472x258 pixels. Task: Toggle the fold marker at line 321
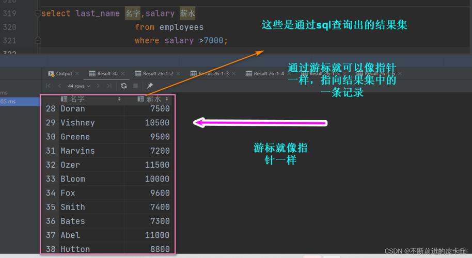(38, 40)
